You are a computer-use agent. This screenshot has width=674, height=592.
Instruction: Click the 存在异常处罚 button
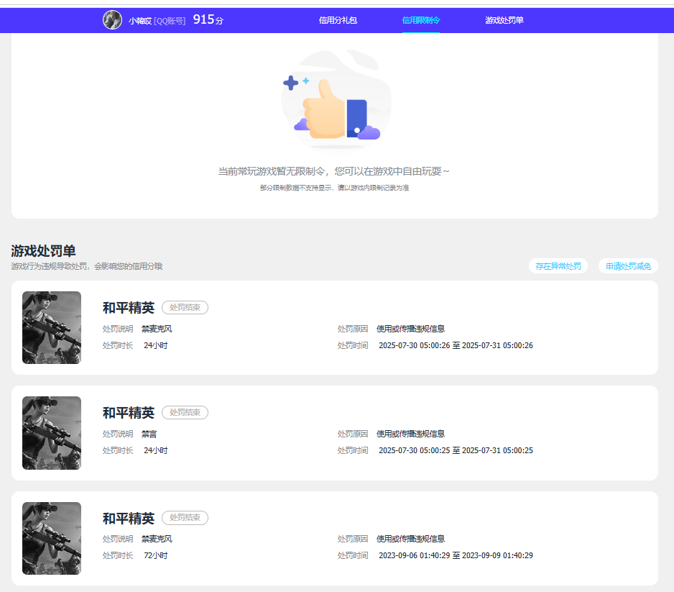point(558,266)
